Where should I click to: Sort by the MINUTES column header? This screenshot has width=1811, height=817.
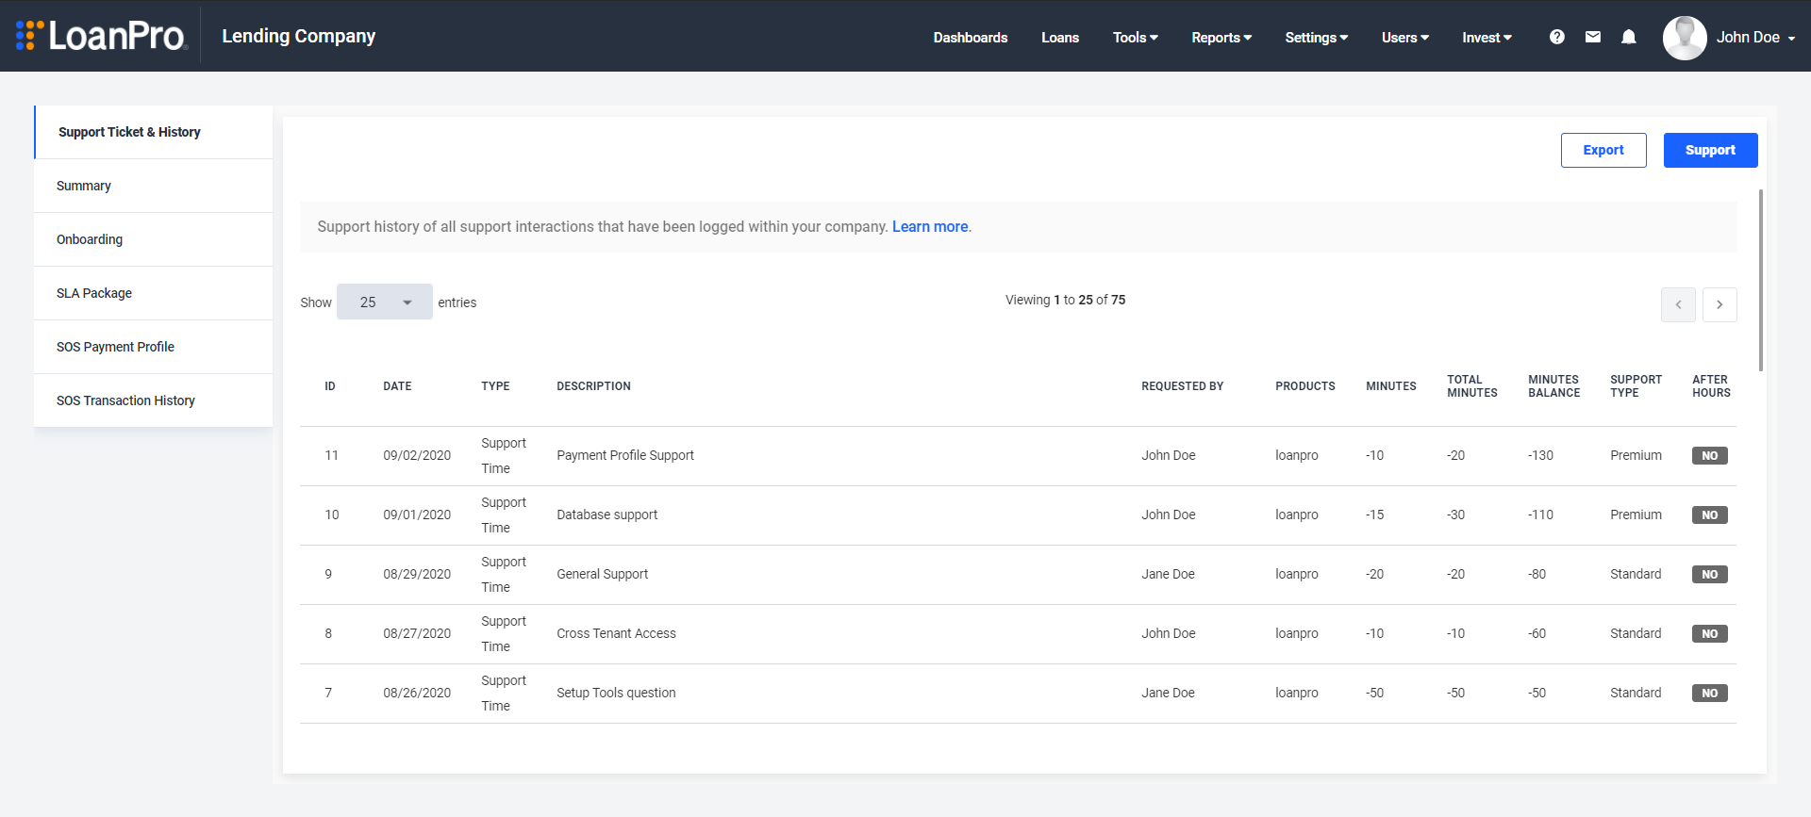click(x=1391, y=386)
